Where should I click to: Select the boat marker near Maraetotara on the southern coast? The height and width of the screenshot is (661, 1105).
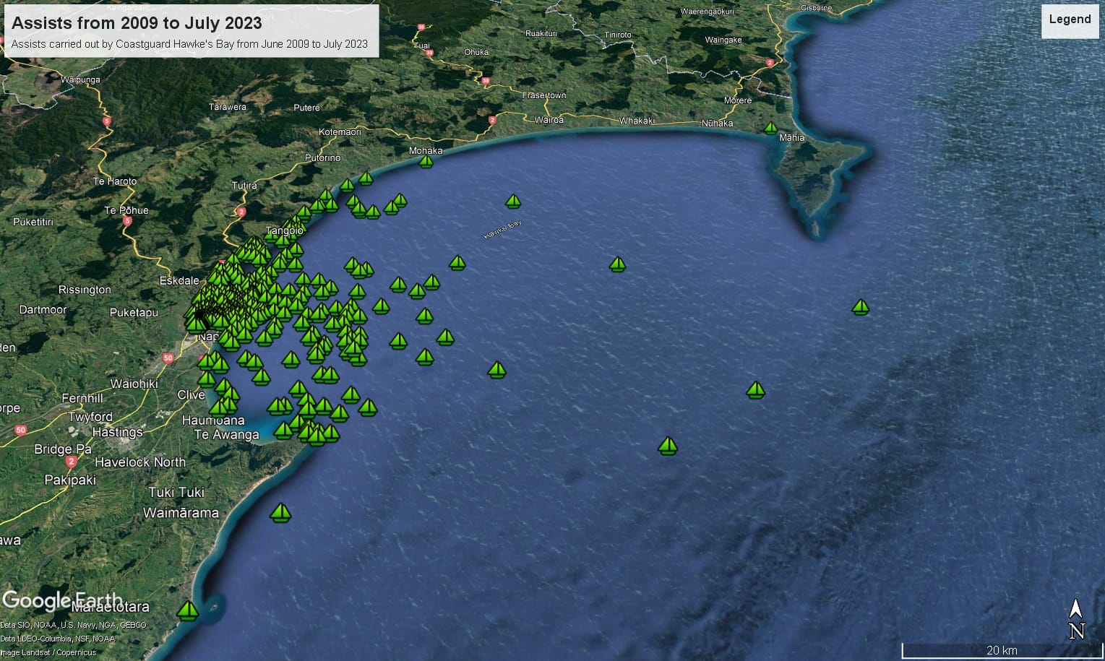click(x=188, y=610)
